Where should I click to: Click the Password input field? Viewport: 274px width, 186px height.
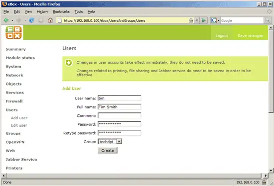coord(120,124)
